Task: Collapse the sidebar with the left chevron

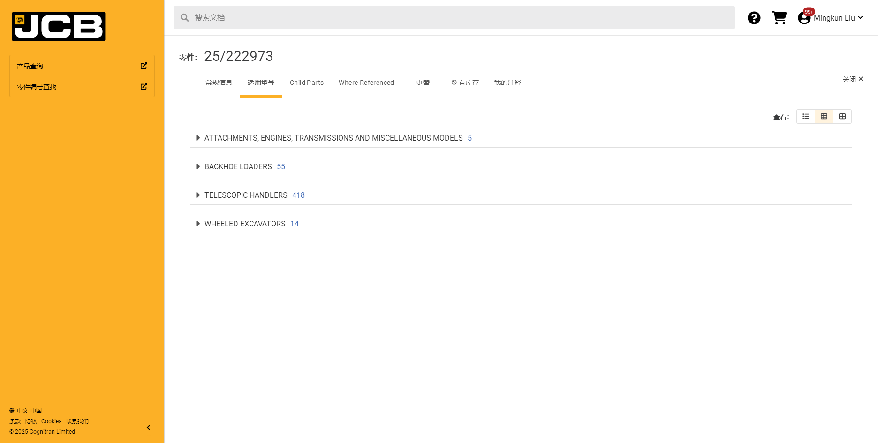Action: 149,428
